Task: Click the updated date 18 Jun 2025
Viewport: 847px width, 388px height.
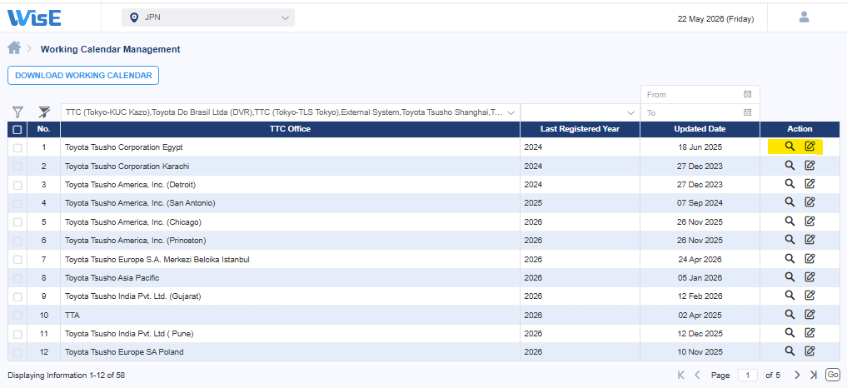Action: pyautogui.click(x=700, y=147)
